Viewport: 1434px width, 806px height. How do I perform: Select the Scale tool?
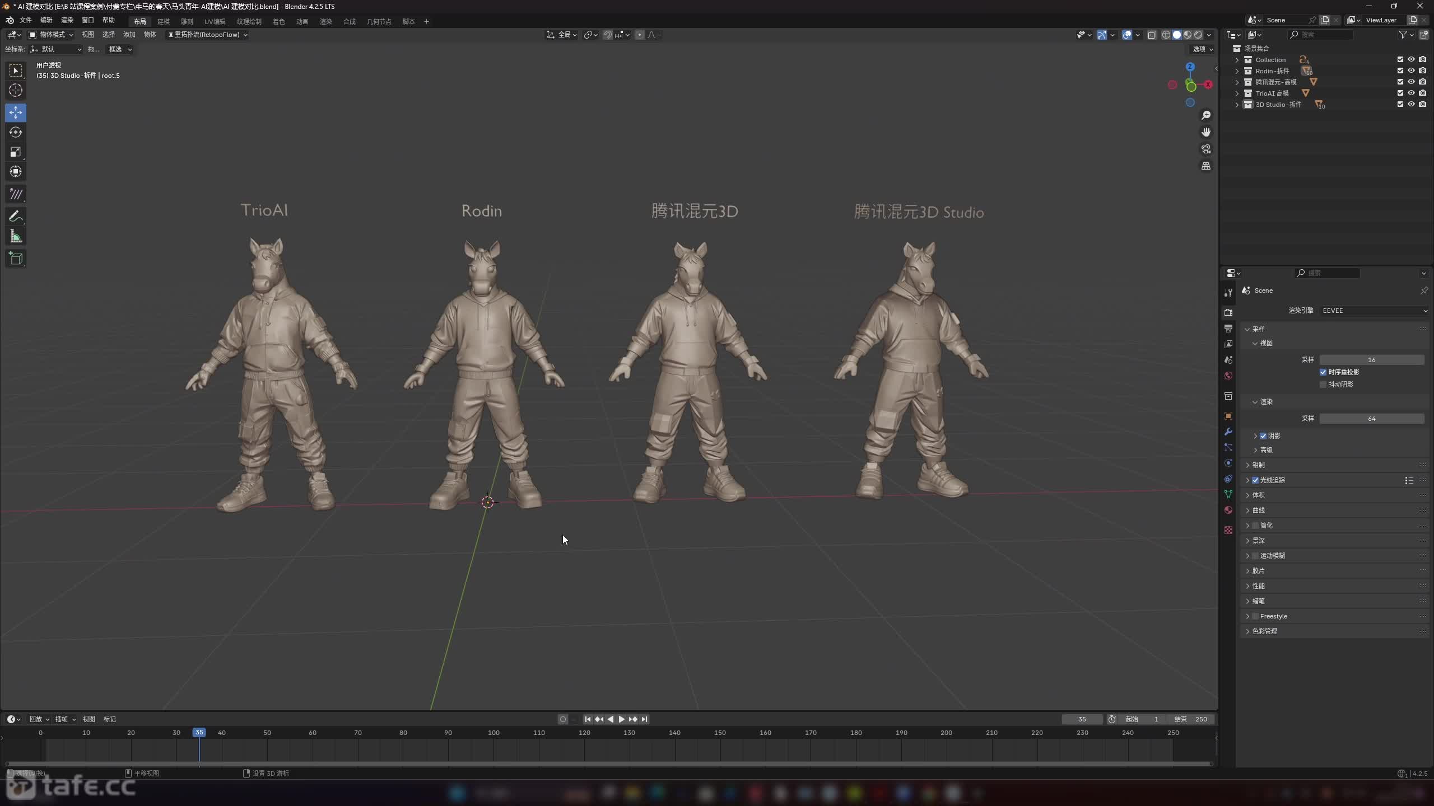point(16,152)
